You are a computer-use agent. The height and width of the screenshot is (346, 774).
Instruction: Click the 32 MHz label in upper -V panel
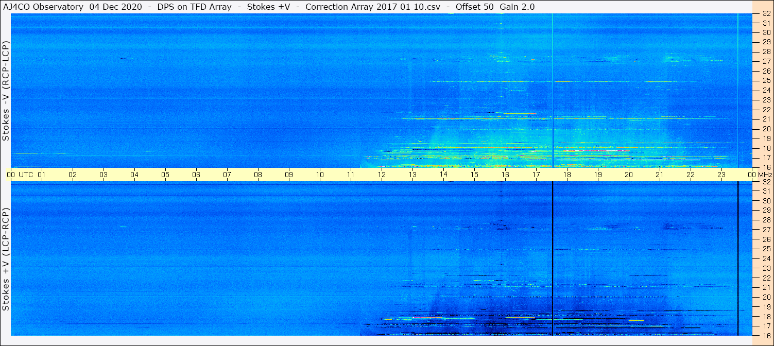coord(766,14)
